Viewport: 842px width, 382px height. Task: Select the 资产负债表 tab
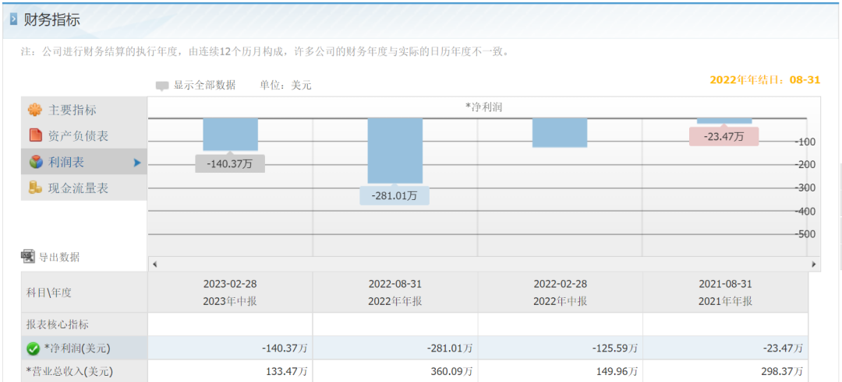click(78, 135)
